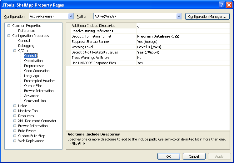Select the Optimization page

(x=33, y=61)
